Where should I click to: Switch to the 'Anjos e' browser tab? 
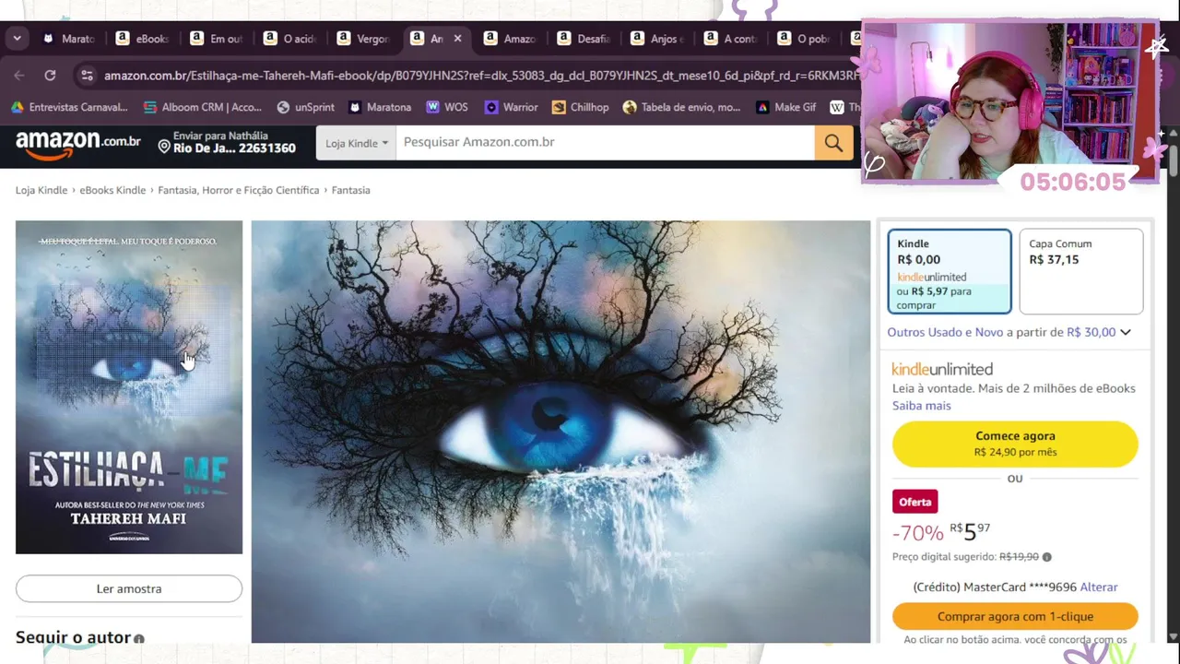(x=658, y=39)
